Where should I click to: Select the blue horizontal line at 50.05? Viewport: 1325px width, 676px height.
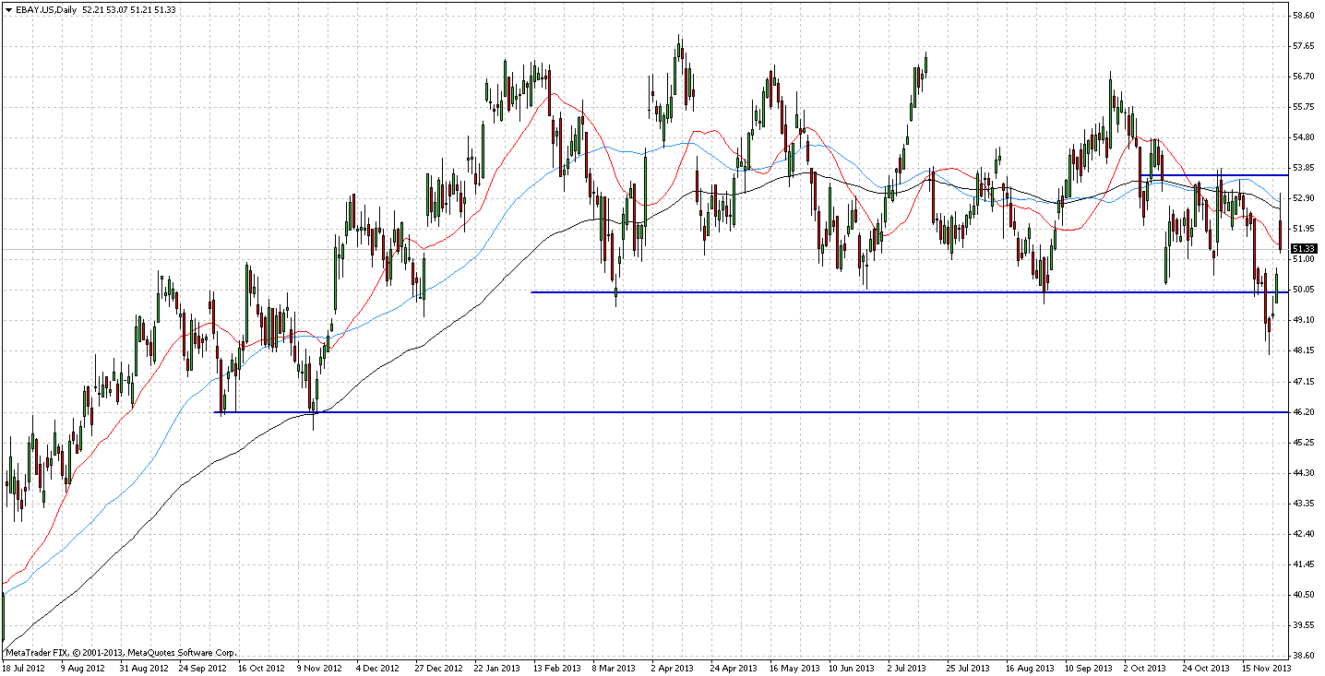point(830,292)
